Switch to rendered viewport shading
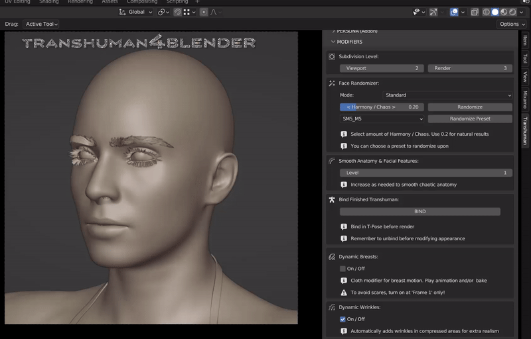The height and width of the screenshot is (339, 531). coord(512,12)
